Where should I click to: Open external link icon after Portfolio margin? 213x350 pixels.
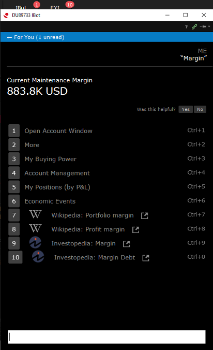coord(145,215)
